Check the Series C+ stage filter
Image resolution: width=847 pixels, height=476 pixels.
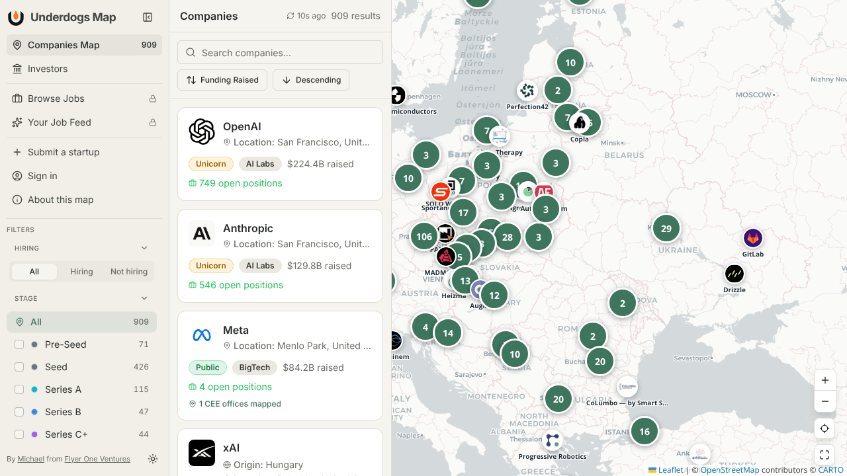click(x=19, y=434)
